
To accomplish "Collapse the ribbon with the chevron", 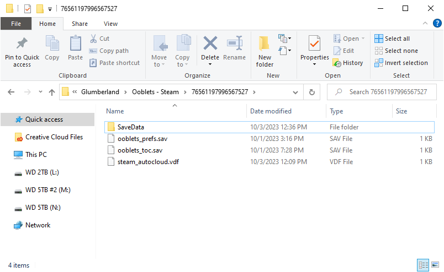I will [x=425, y=23].
